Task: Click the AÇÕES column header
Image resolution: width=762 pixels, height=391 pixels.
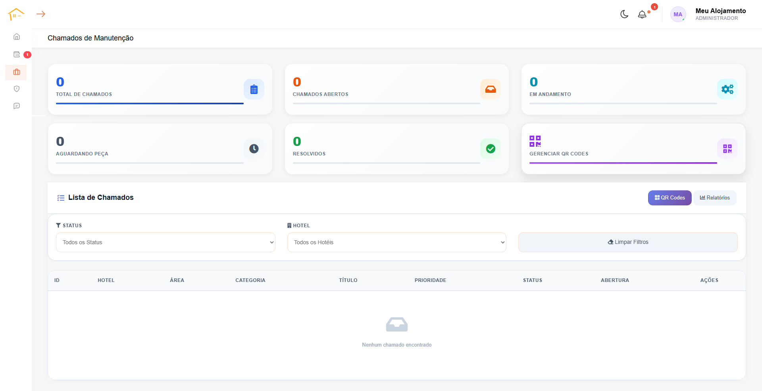Action: pos(709,280)
